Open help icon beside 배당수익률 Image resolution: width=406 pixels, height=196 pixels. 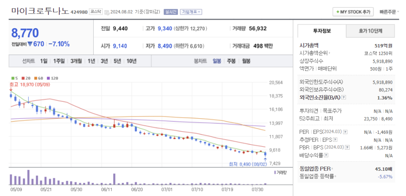pyautogui.click(x=326, y=155)
